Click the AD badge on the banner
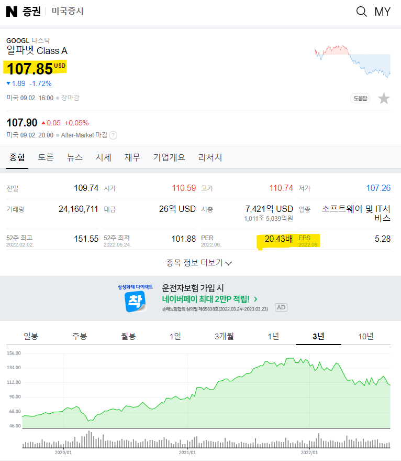 (281, 307)
